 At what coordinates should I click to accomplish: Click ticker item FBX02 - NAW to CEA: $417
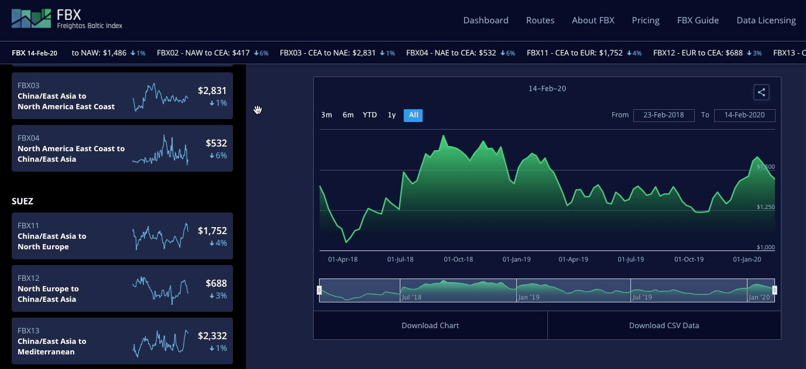pyautogui.click(x=212, y=53)
